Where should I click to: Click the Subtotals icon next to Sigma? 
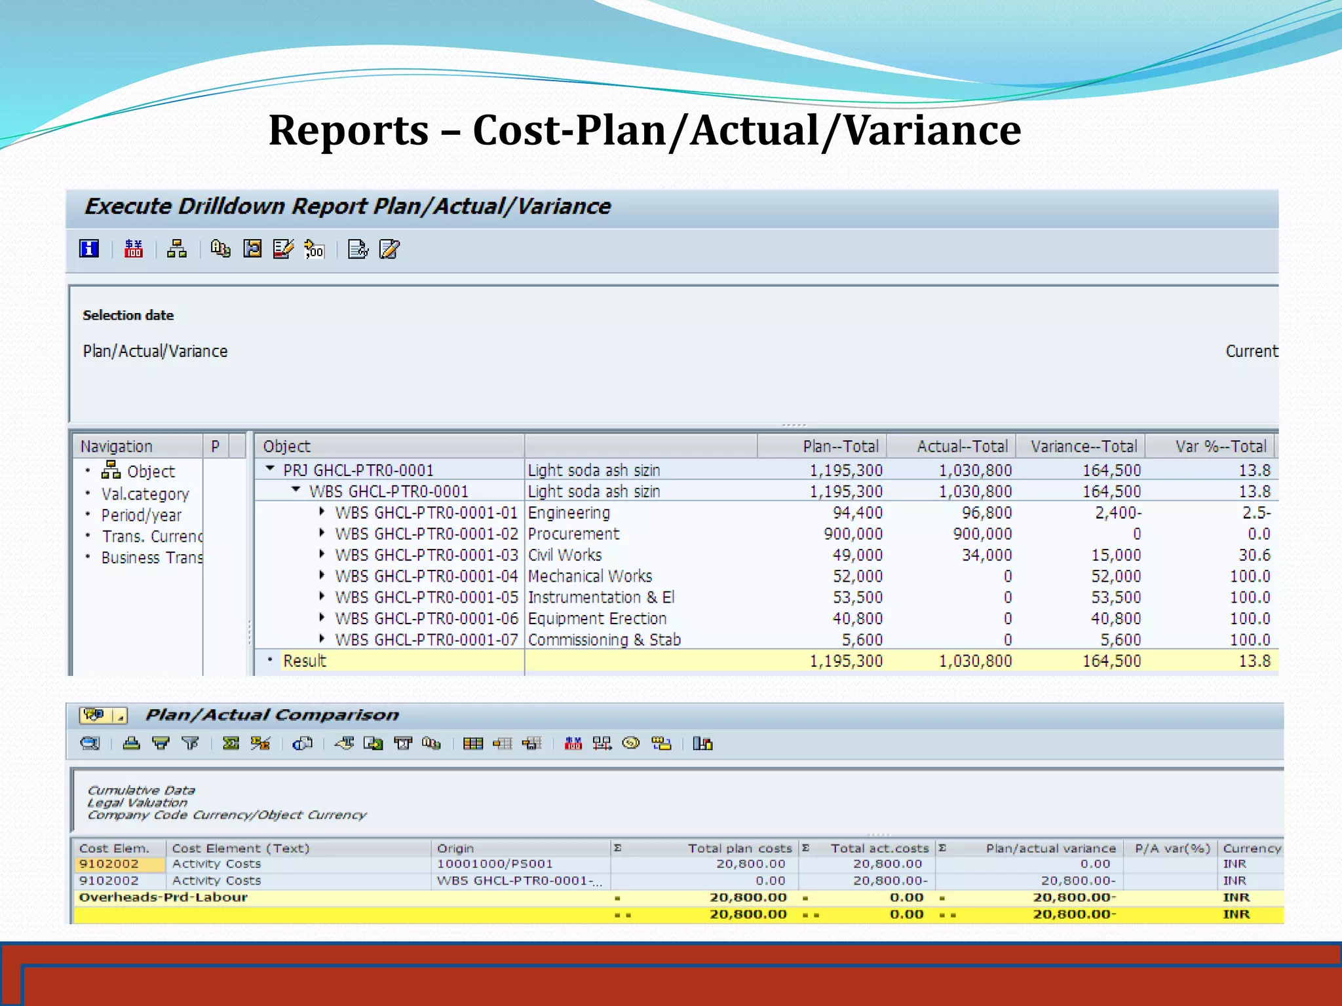[x=260, y=743]
